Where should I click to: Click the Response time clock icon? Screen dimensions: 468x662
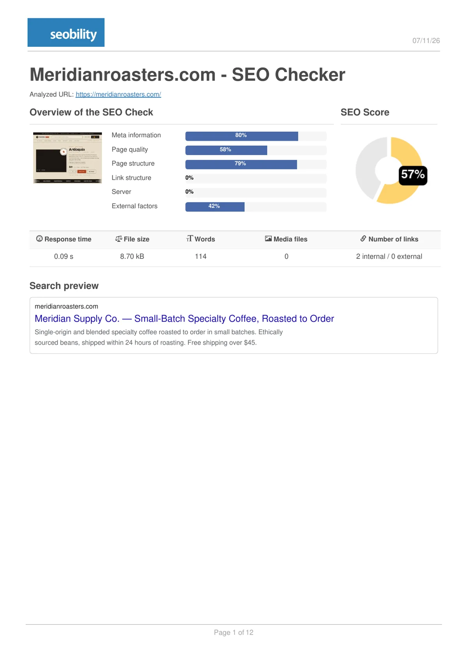pyautogui.click(x=39, y=239)
